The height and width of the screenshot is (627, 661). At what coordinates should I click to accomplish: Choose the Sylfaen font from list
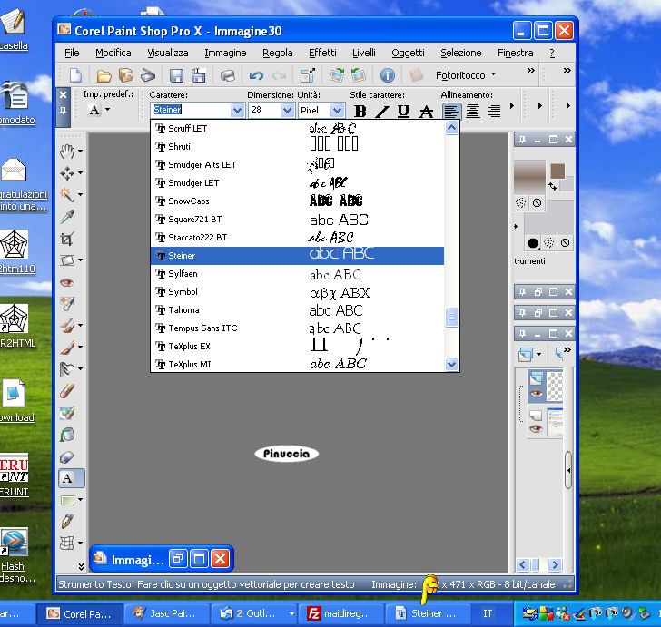click(x=183, y=274)
